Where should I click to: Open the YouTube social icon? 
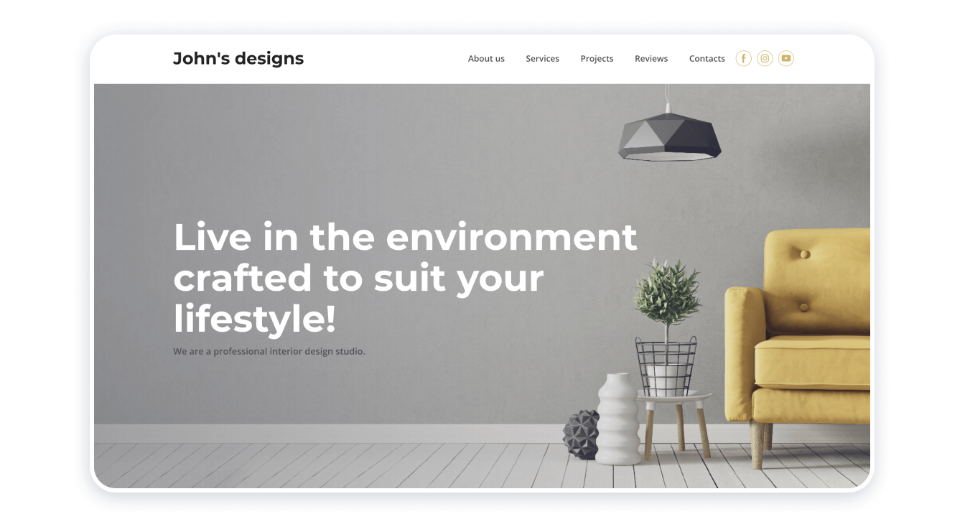point(786,59)
